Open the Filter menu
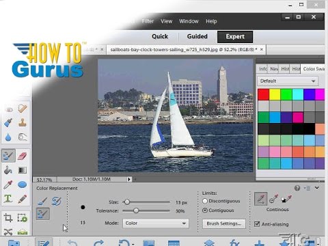 [148, 21]
